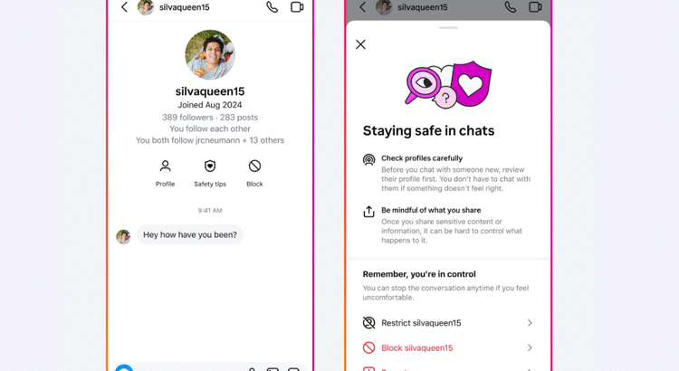Image resolution: width=679 pixels, height=371 pixels.
Task: Open silvaqueen15's large profile photo
Action: click(210, 54)
